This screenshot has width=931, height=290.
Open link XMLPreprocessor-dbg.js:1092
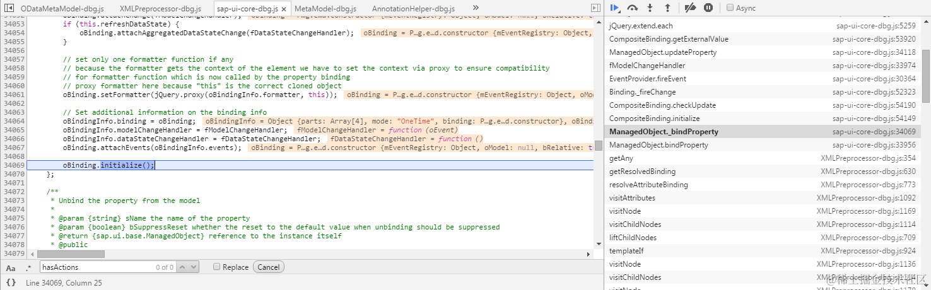pos(866,198)
